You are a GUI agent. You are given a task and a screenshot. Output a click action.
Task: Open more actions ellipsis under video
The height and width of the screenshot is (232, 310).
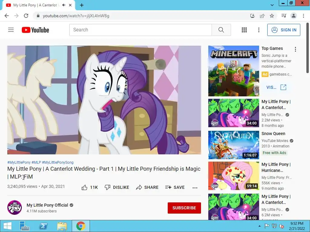coord(195,188)
